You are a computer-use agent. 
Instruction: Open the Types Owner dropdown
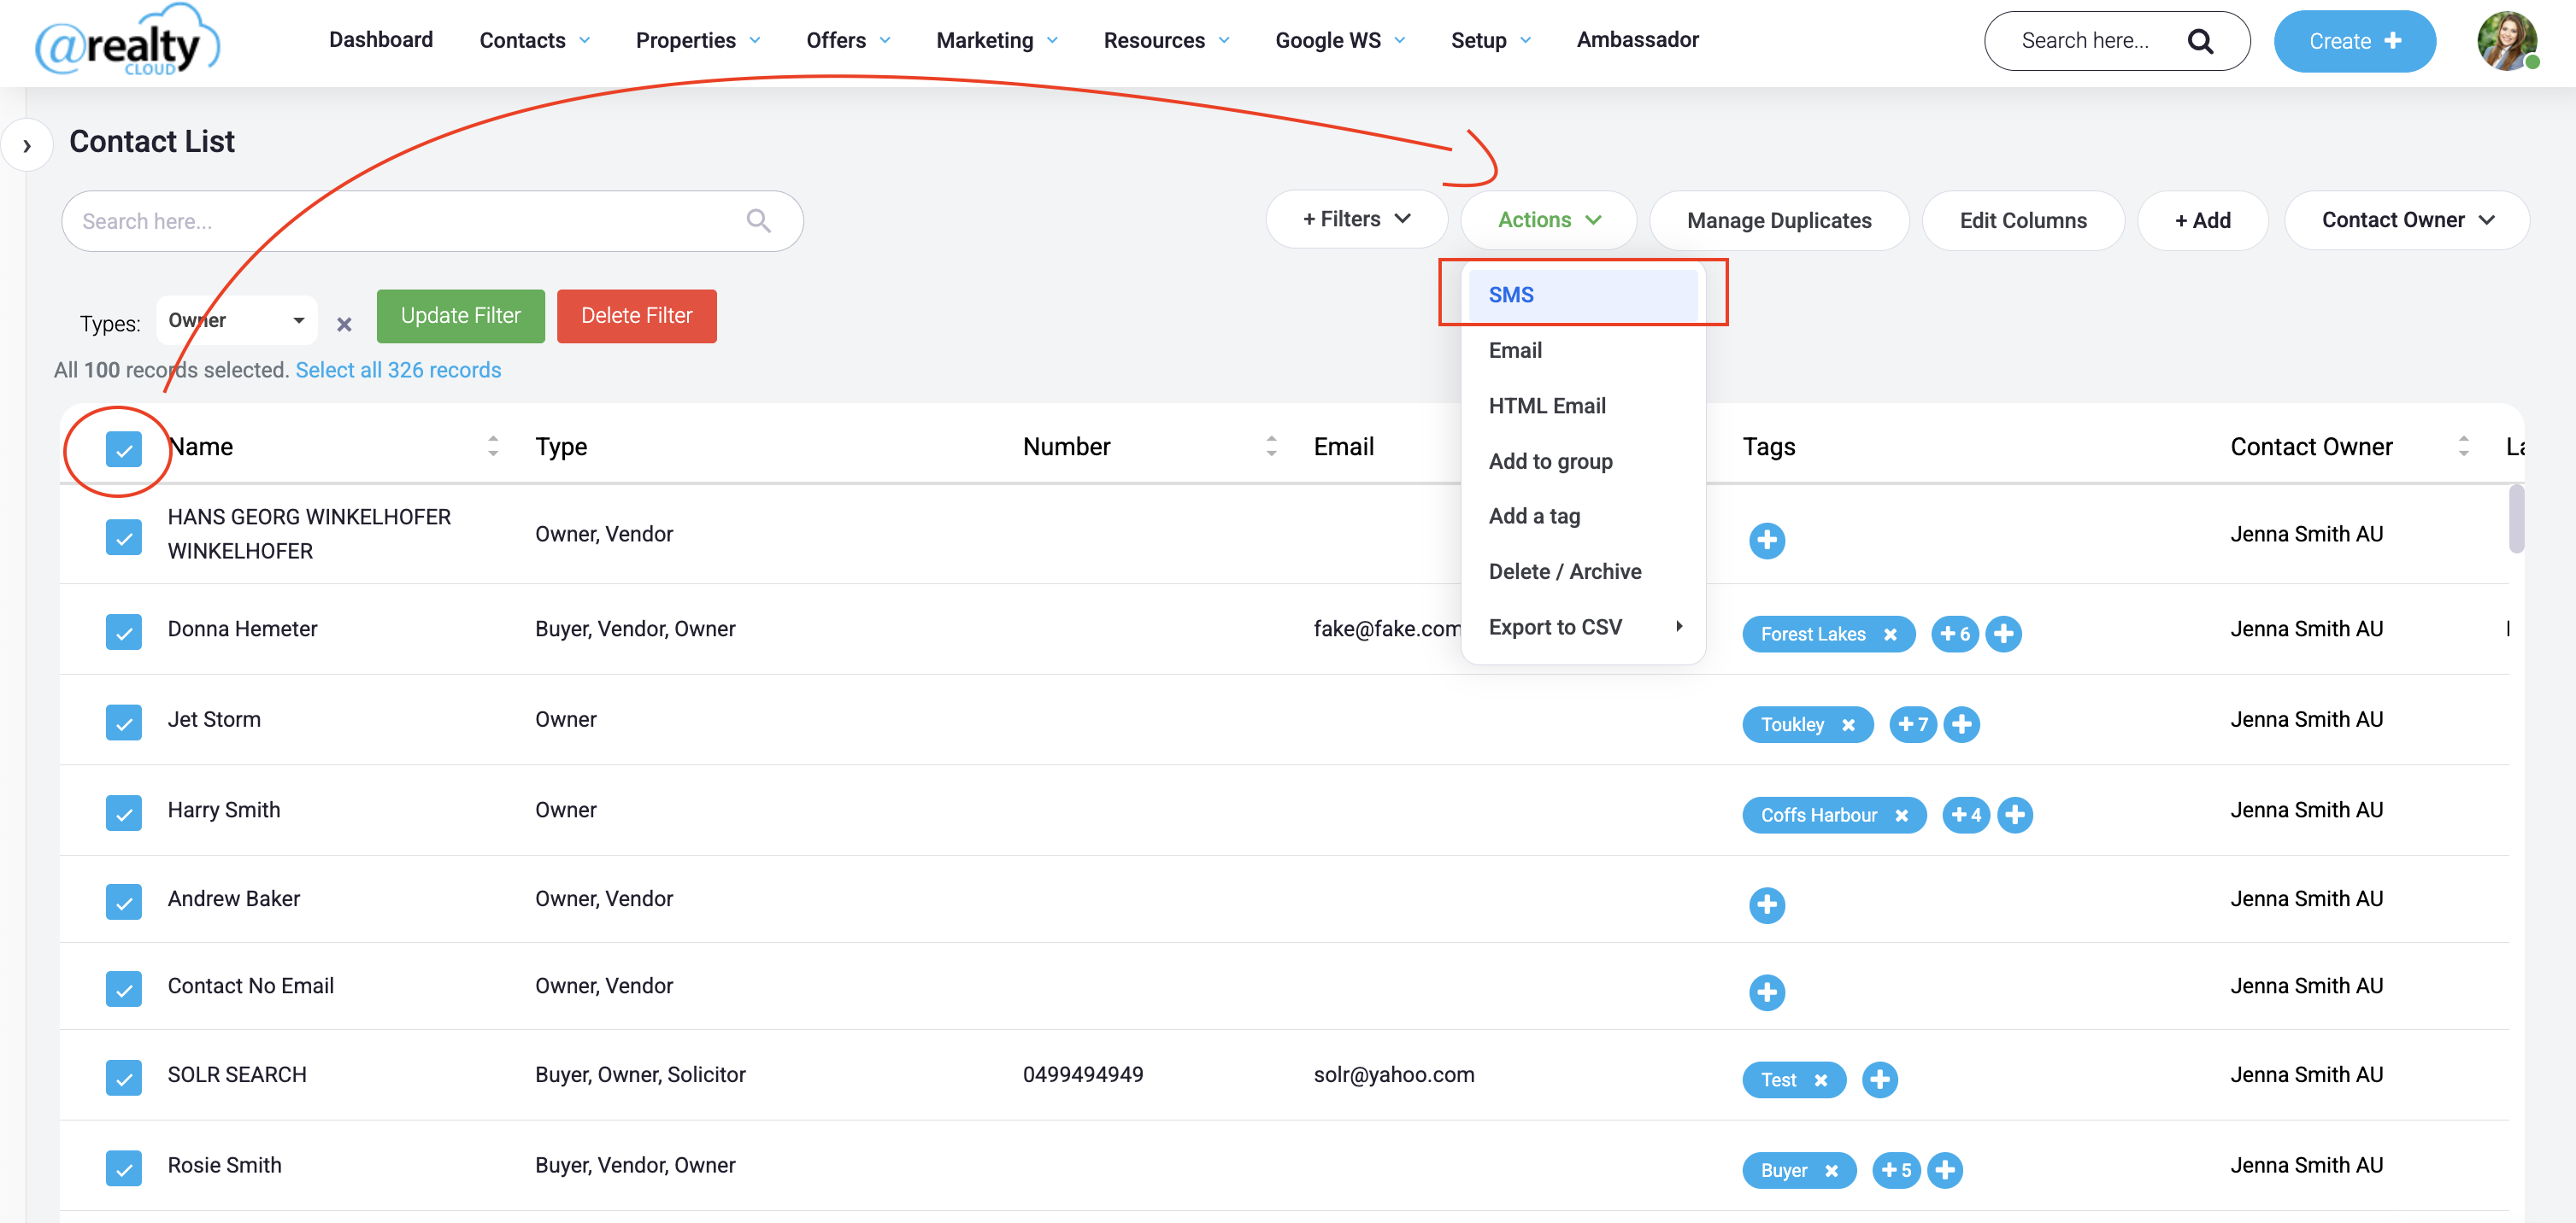[x=237, y=321]
